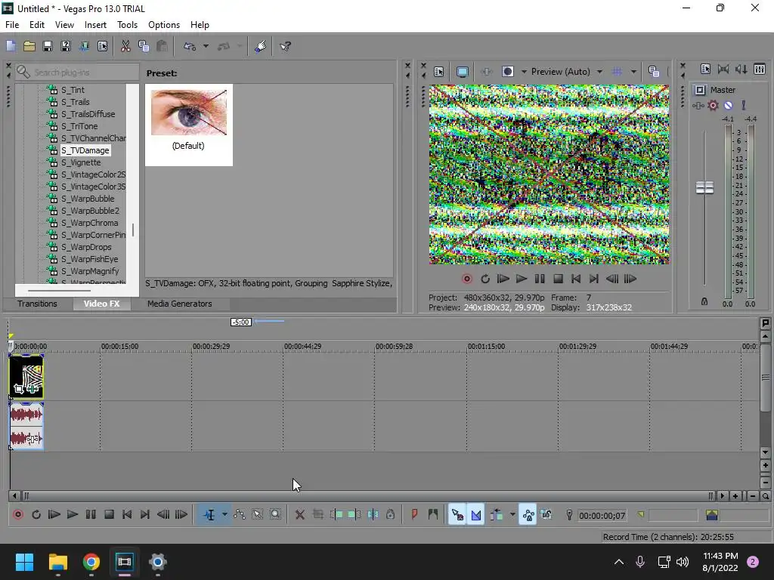This screenshot has height=580, width=774.
Task: Click the Delete X icon in timeline toolbar
Action: click(299, 514)
